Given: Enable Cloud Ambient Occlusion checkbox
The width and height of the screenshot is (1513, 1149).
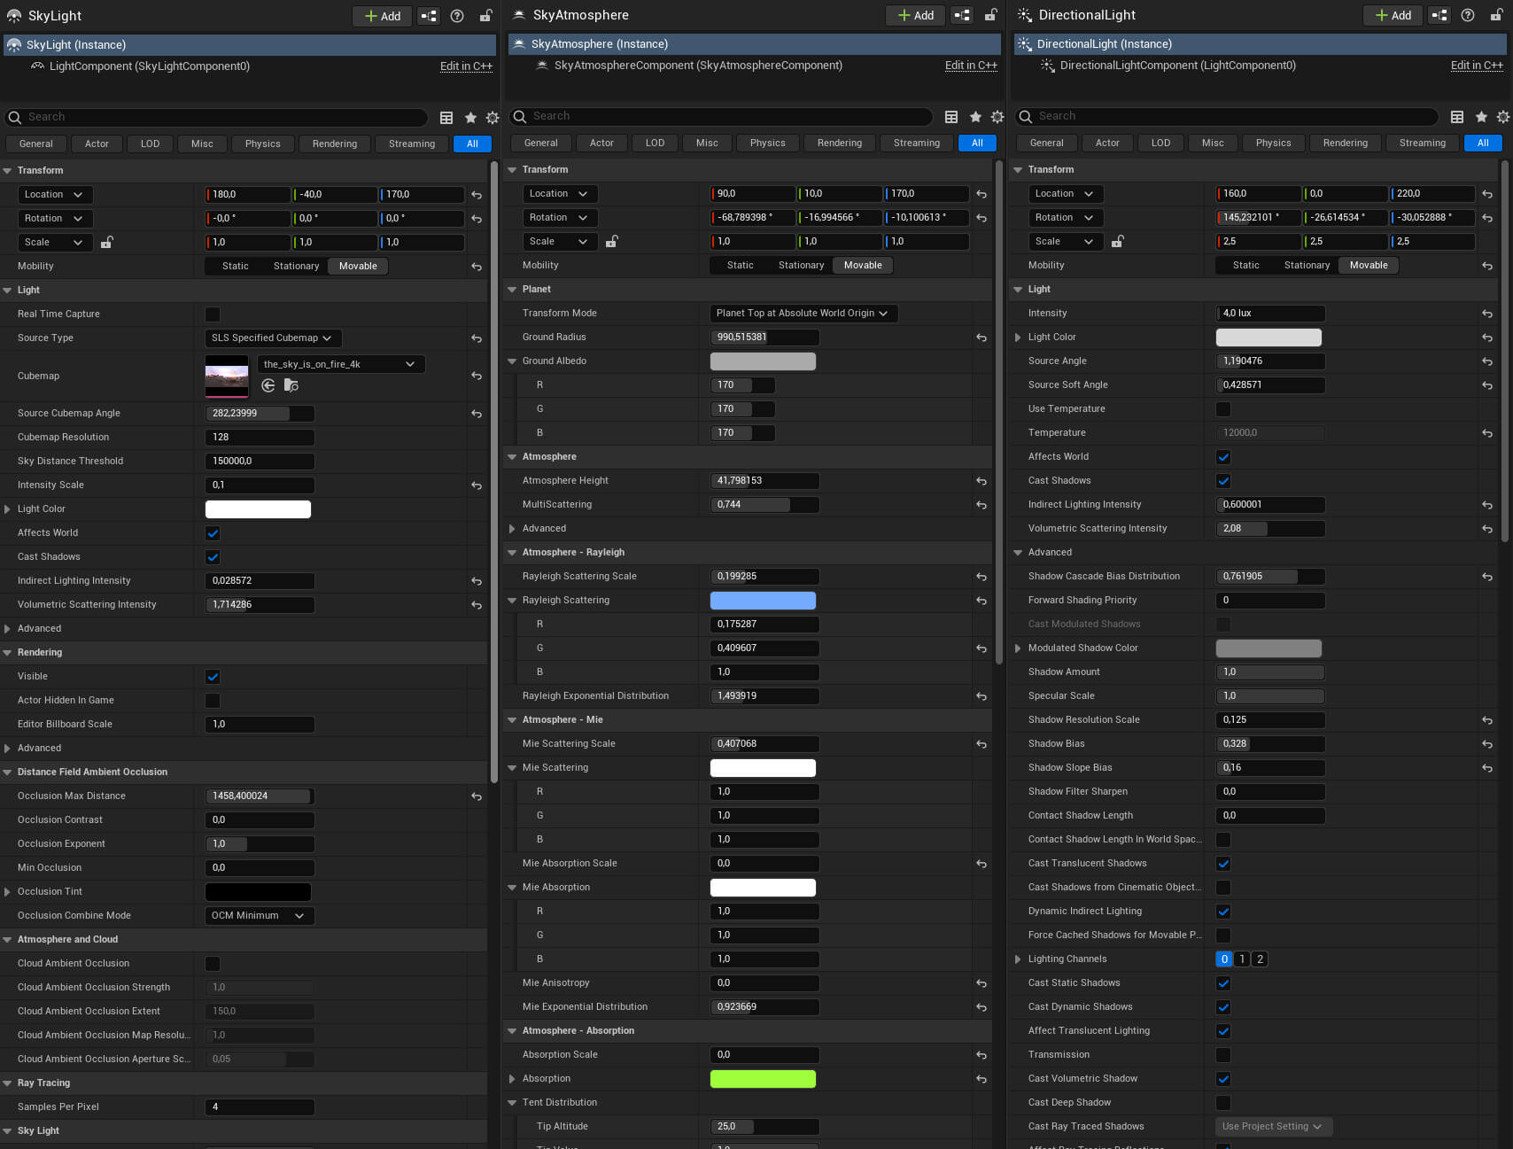Looking at the screenshot, I should pyautogui.click(x=213, y=964).
